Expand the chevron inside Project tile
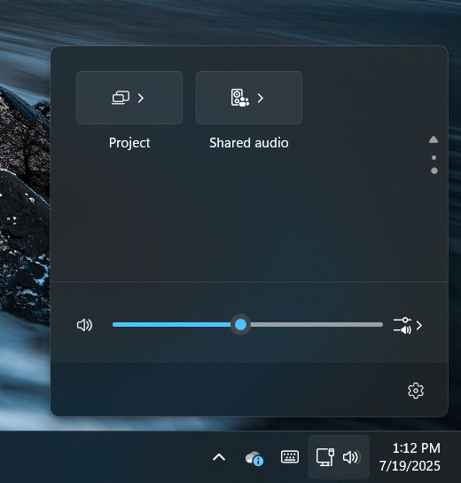The image size is (461, 483). (x=141, y=98)
